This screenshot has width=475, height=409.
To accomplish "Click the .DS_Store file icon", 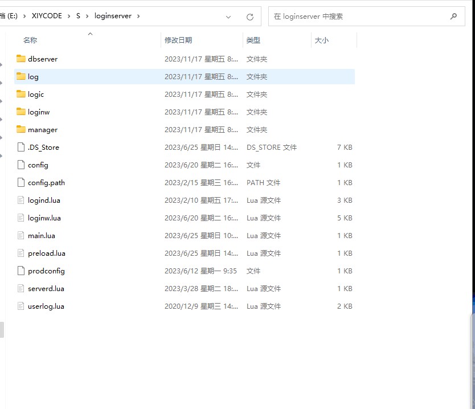I will [21, 147].
